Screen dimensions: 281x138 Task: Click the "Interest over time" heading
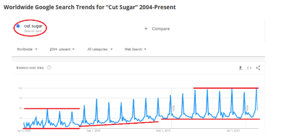[x=30, y=68]
